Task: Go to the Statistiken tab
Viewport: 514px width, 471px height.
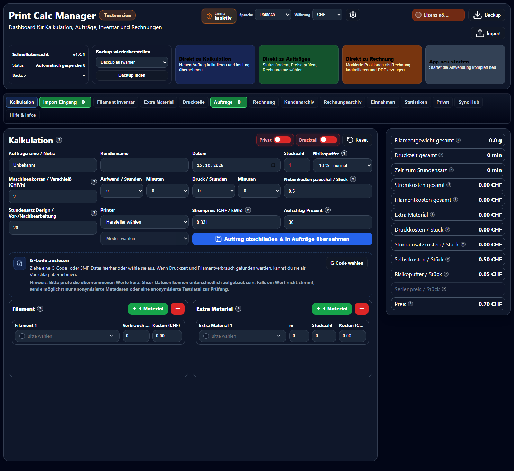Action: 416,102
